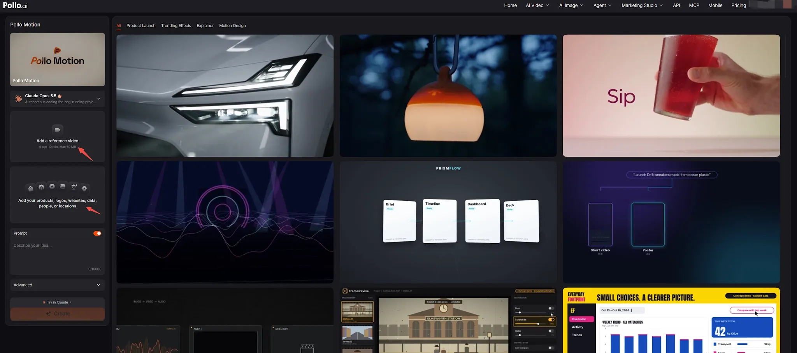797x353 pixels.
Task: Click the video camera icon for reference video
Action: [58, 130]
